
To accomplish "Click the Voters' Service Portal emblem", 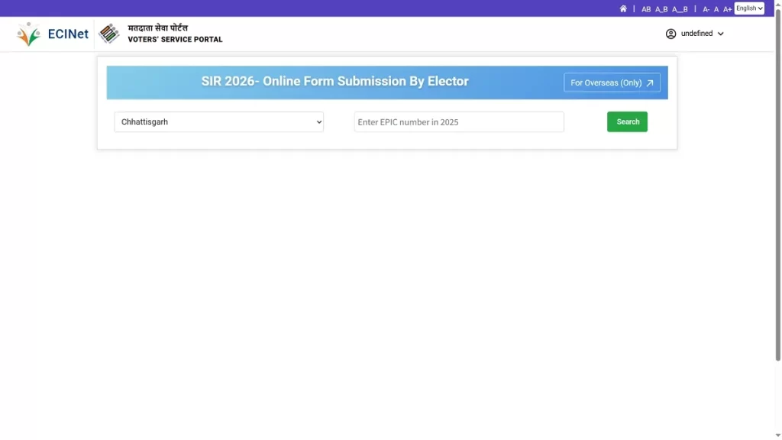I will [109, 34].
